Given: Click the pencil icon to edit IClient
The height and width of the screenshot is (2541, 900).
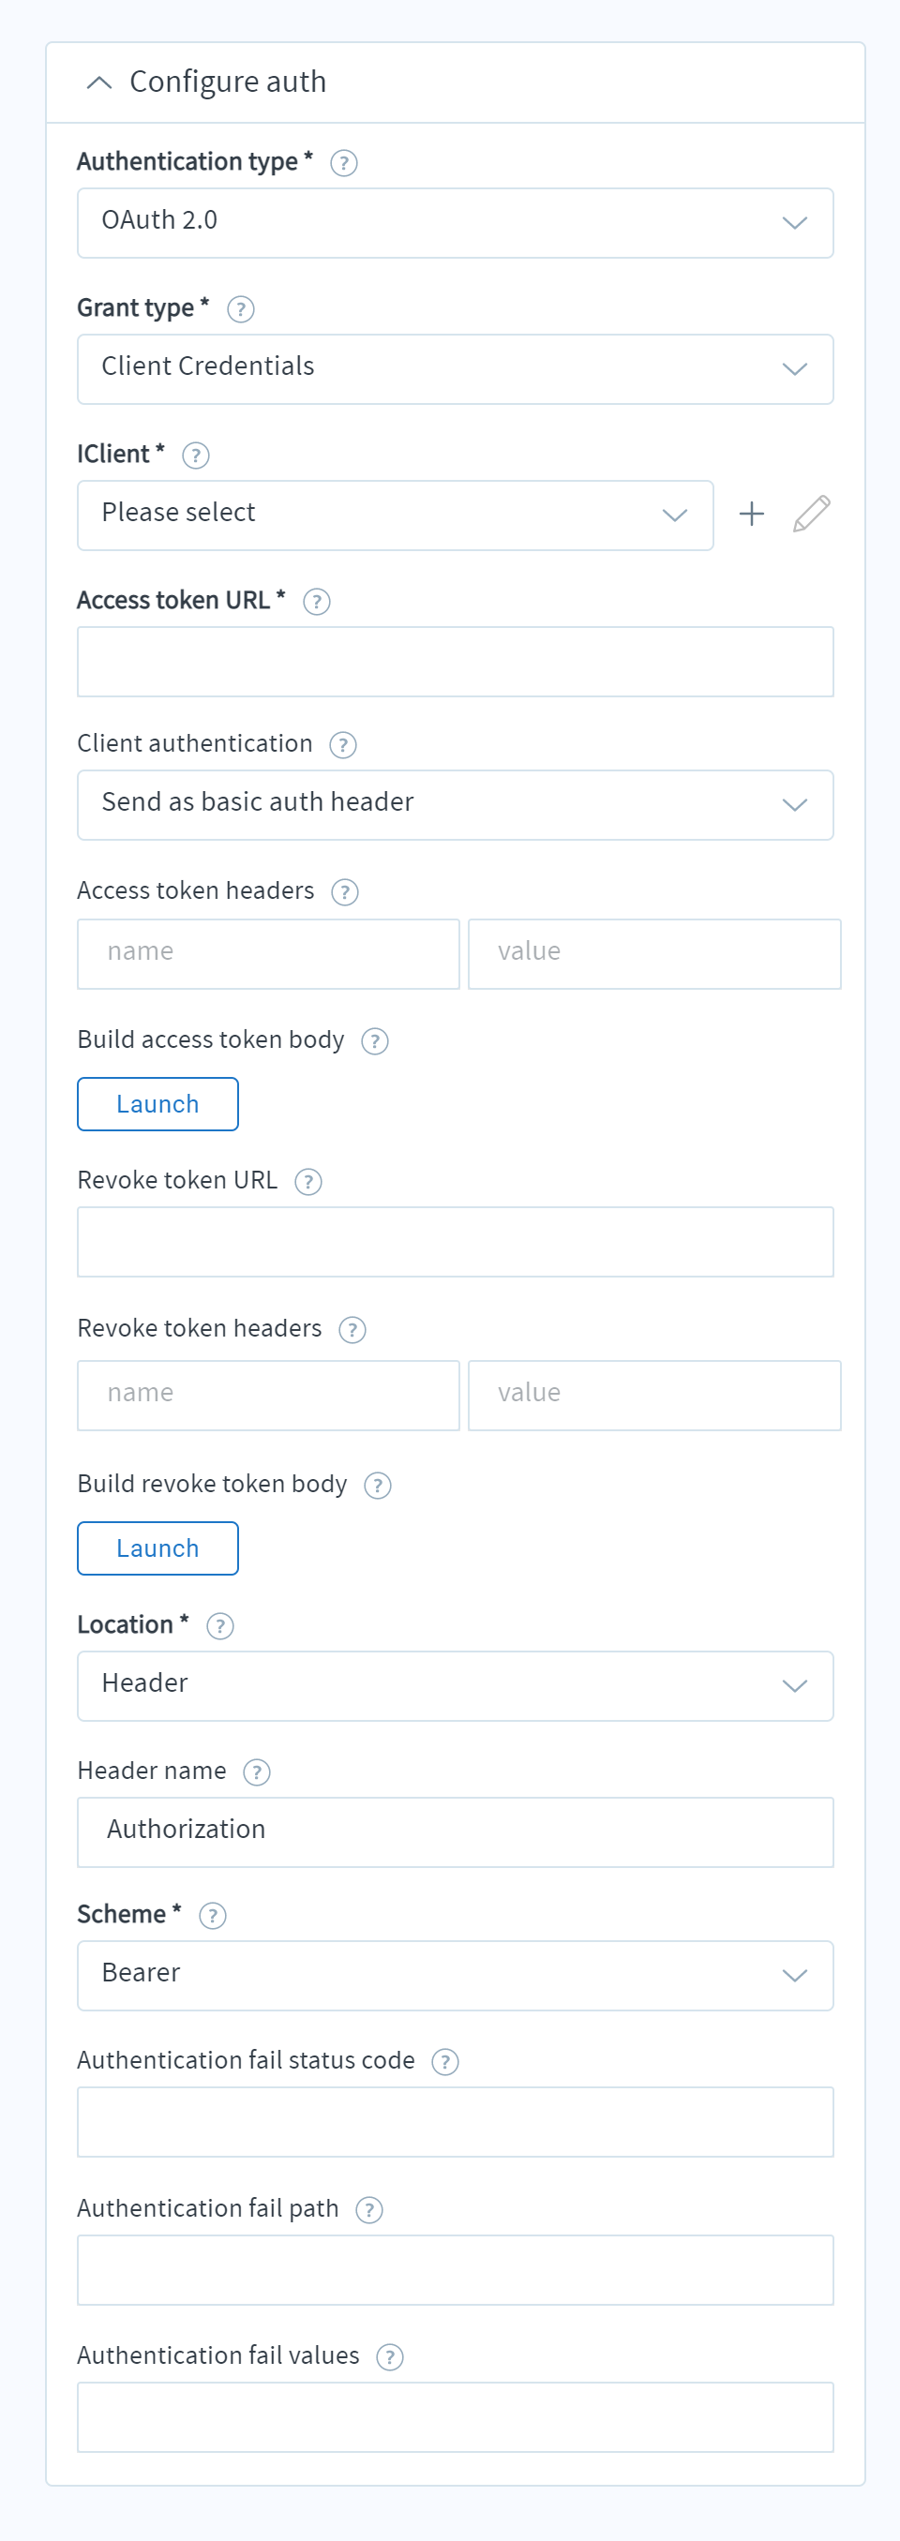Looking at the screenshot, I should tap(811, 514).
